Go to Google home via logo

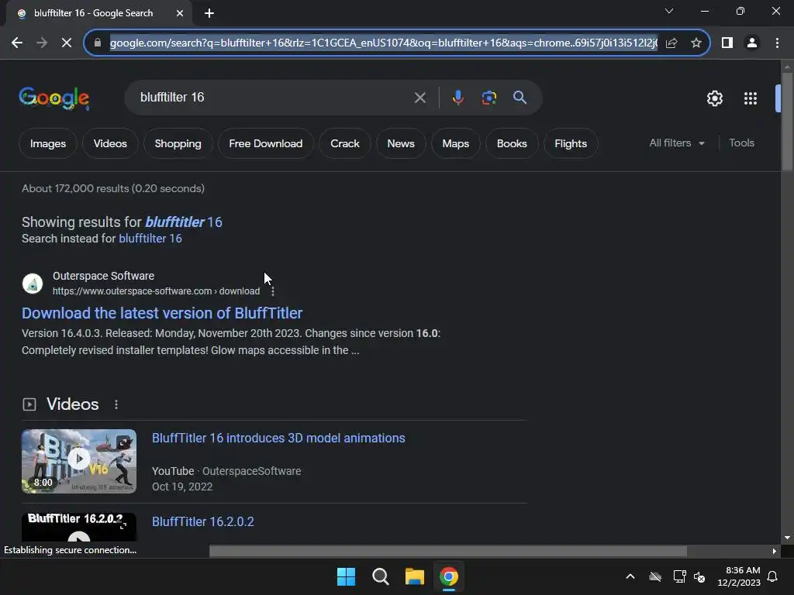pos(54,98)
